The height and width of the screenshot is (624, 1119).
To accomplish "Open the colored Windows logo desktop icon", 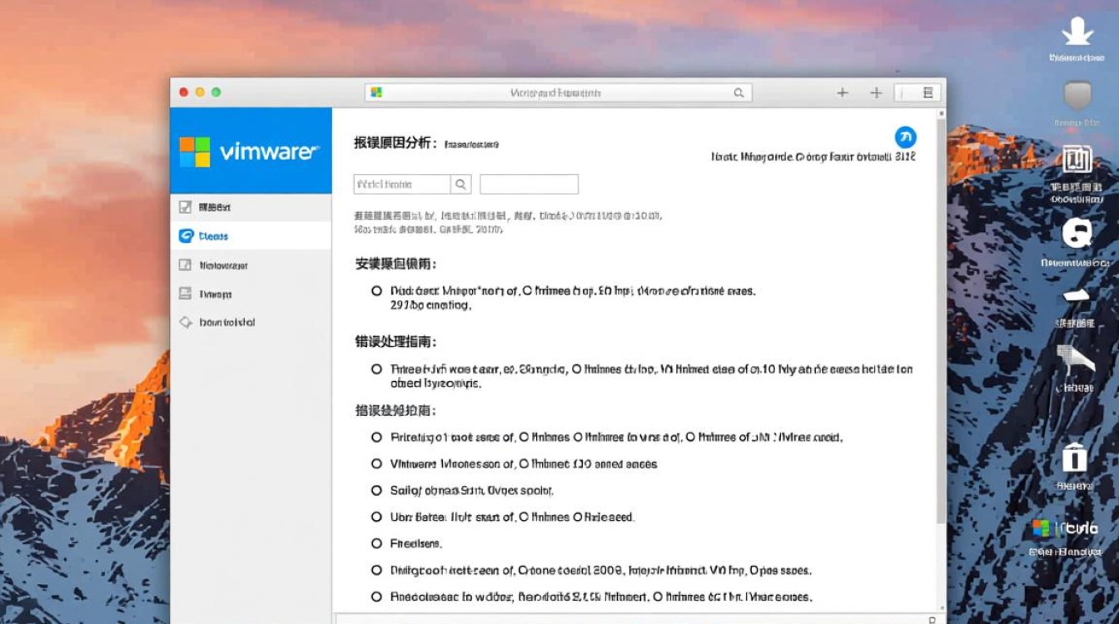I will click(1041, 528).
